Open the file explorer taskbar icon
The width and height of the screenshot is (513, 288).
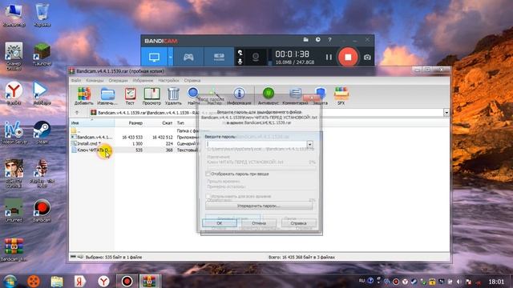(57, 281)
